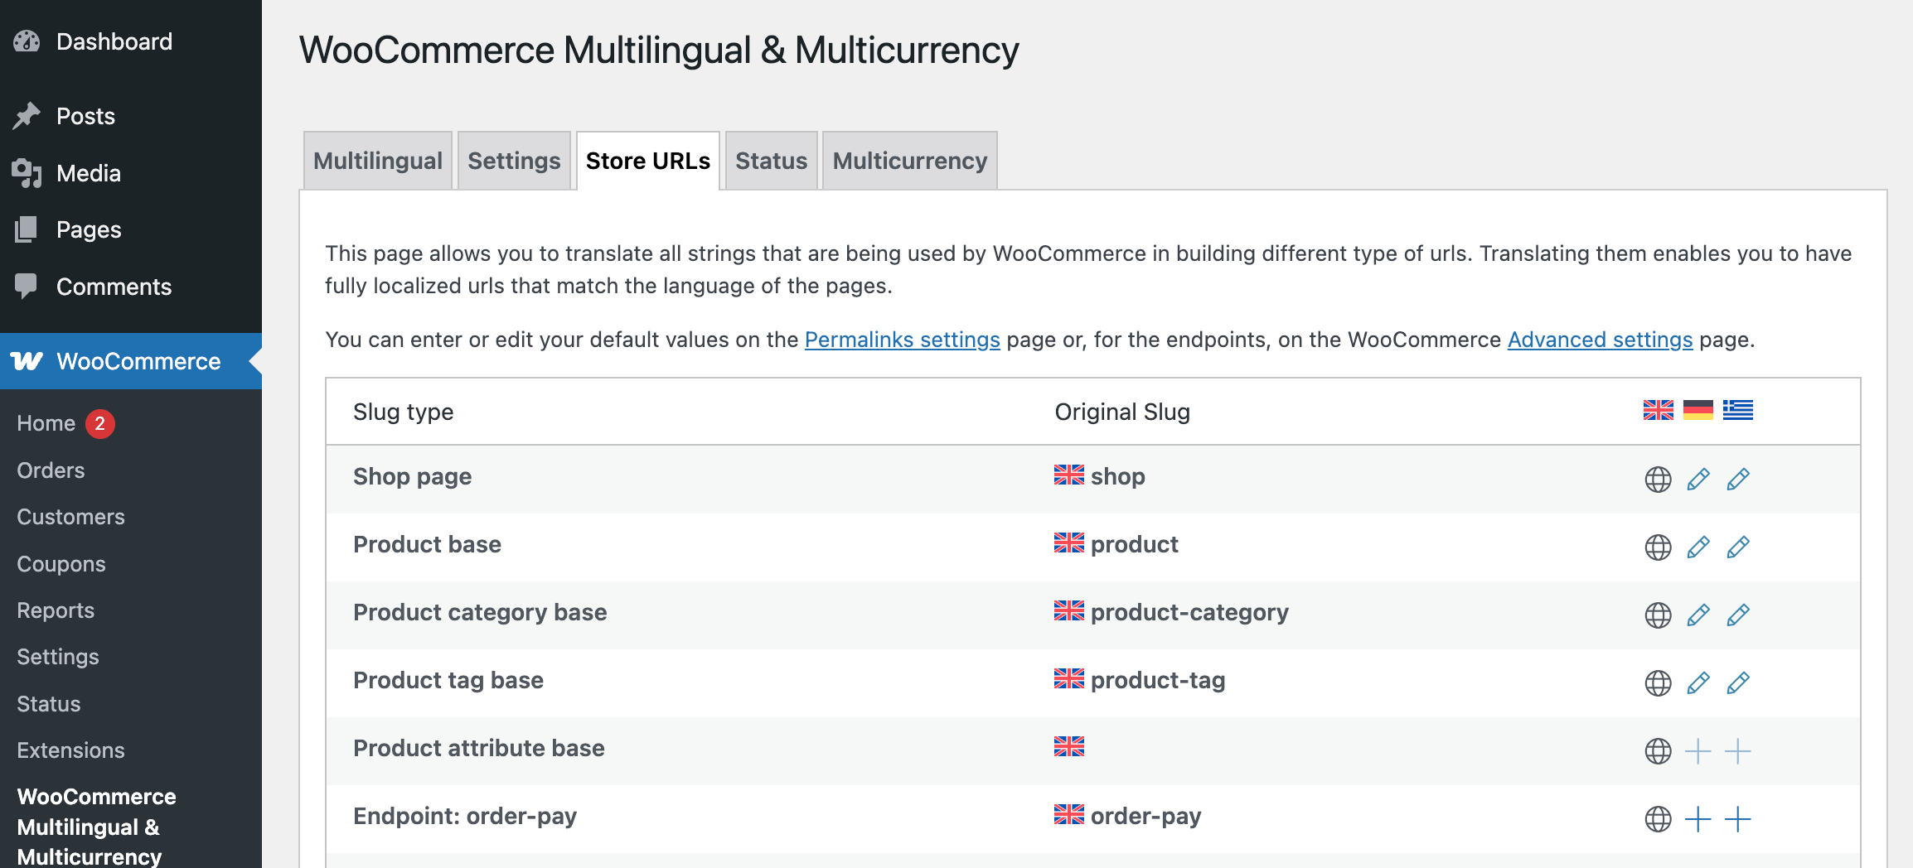Open Comments in the admin menu
Screen dimensions: 1913x868
[131, 287]
